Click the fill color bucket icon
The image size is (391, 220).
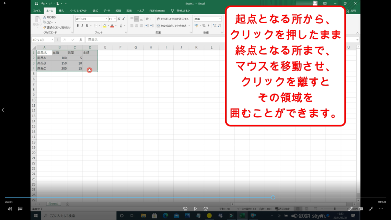click(104, 26)
